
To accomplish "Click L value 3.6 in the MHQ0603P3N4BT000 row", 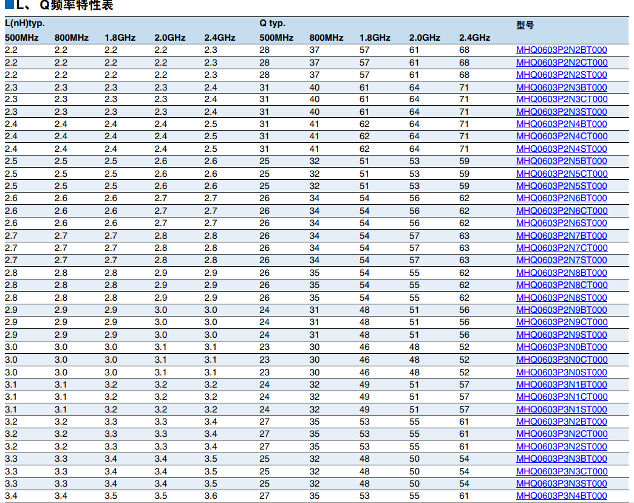I will tap(211, 496).
